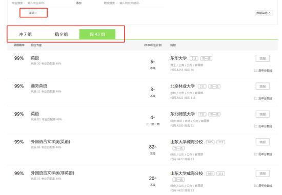Click the 双一流 tag beside 东北师范大学
This screenshot has width=282, height=195.
pyautogui.click(x=214, y=114)
